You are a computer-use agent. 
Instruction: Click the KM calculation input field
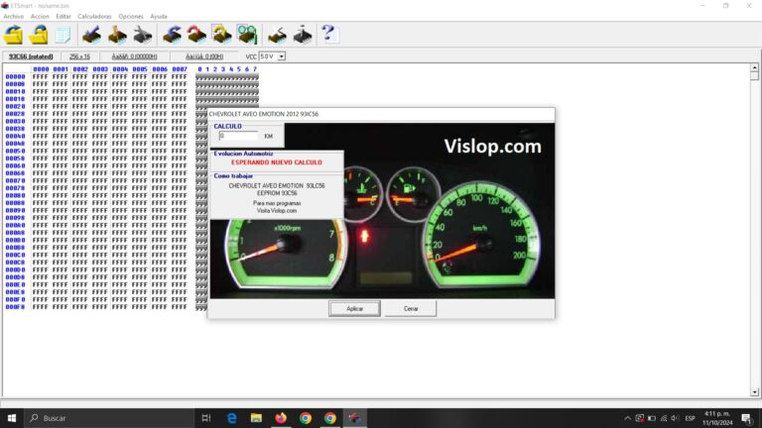click(x=237, y=136)
